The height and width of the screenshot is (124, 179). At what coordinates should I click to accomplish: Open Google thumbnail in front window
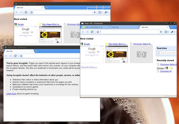pos(92,54)
